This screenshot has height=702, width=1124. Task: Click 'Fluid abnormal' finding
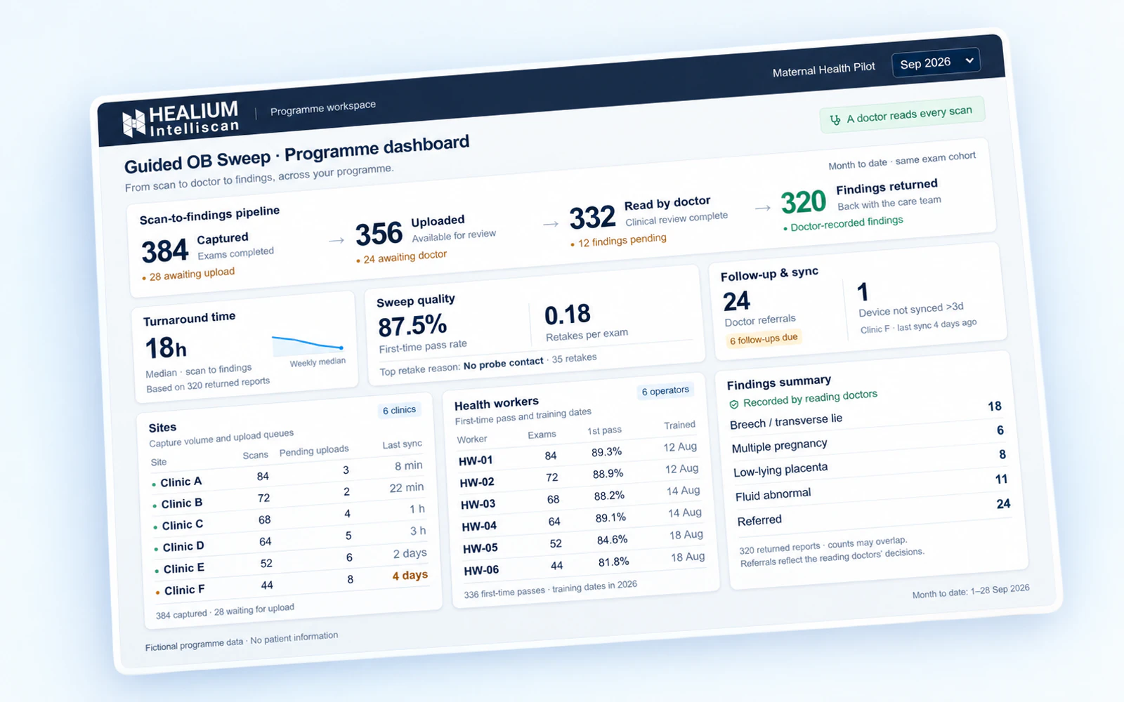tap(773, 494)
